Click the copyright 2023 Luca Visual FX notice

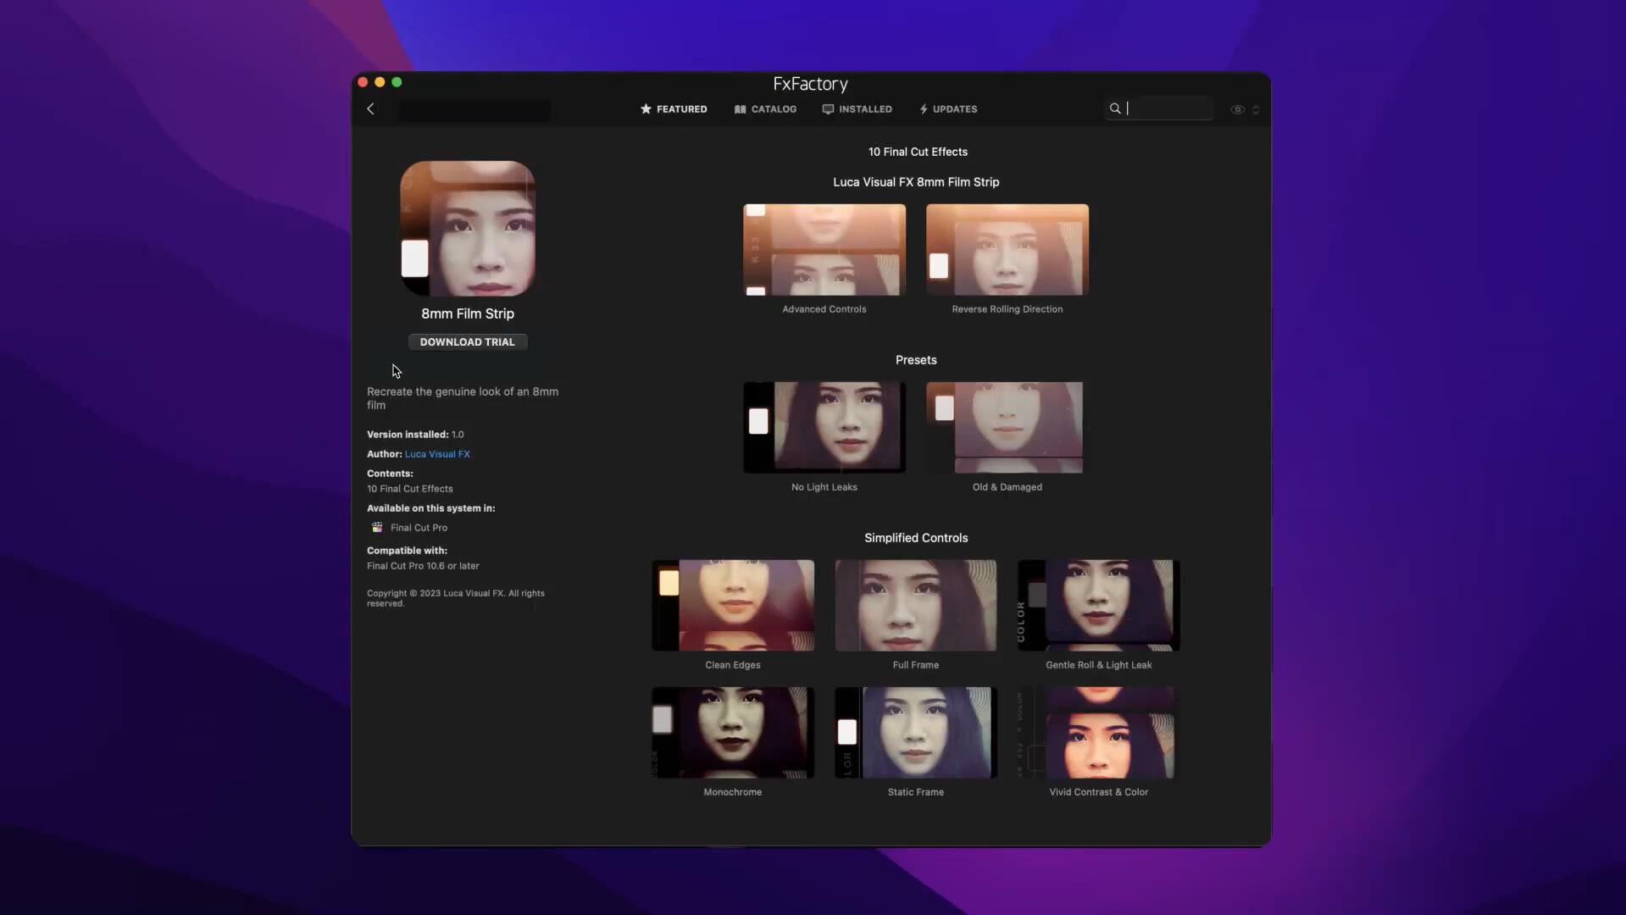pos(456,598)
